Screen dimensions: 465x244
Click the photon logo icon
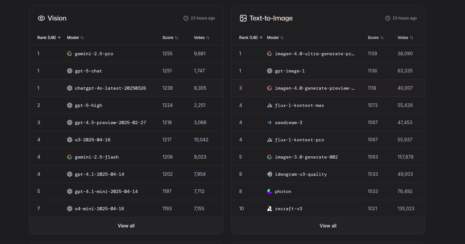click(270, 191)
